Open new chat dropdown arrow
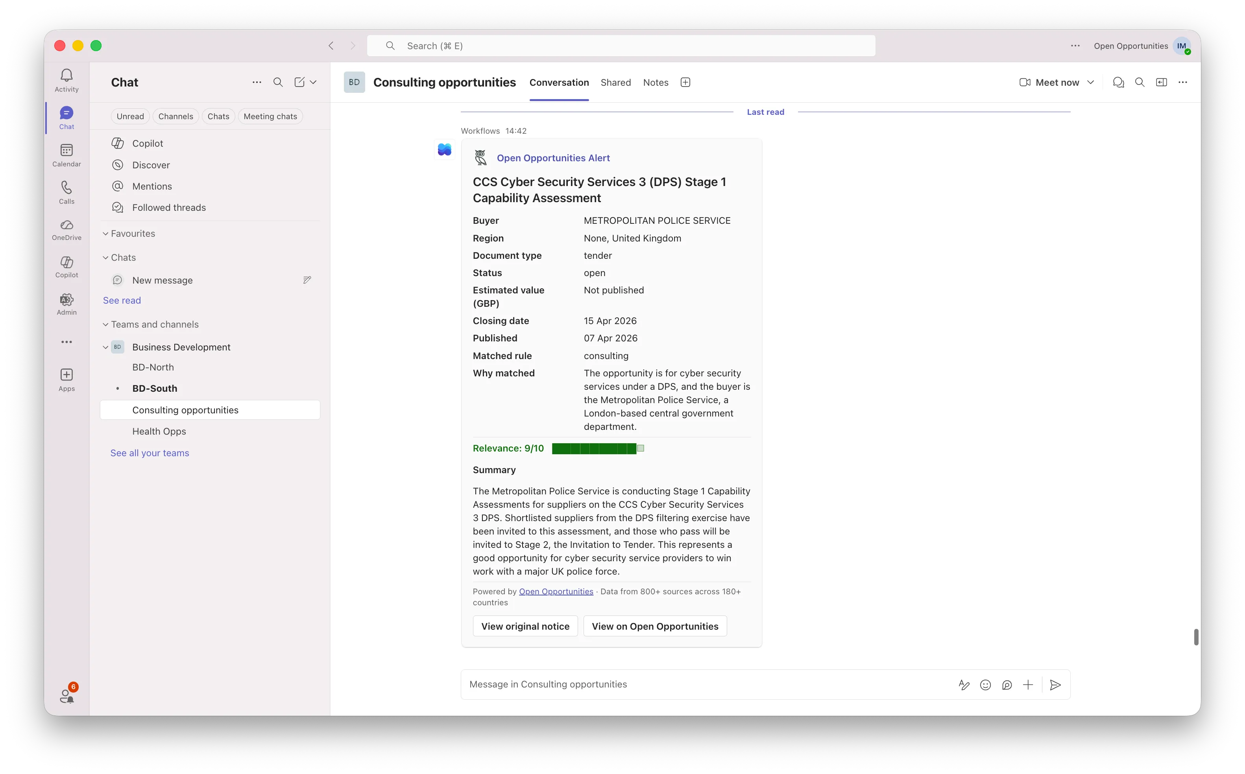 click(x=314, y=83)
